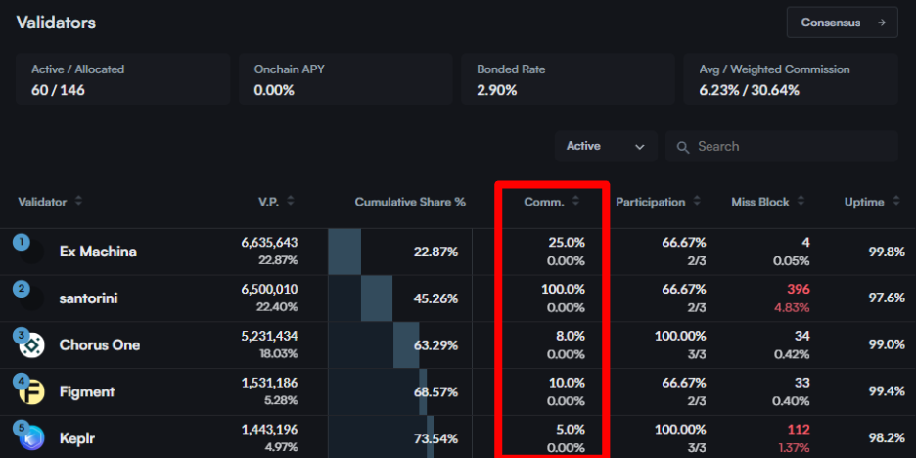Click the Keplr logo icon

click(32, 438)
